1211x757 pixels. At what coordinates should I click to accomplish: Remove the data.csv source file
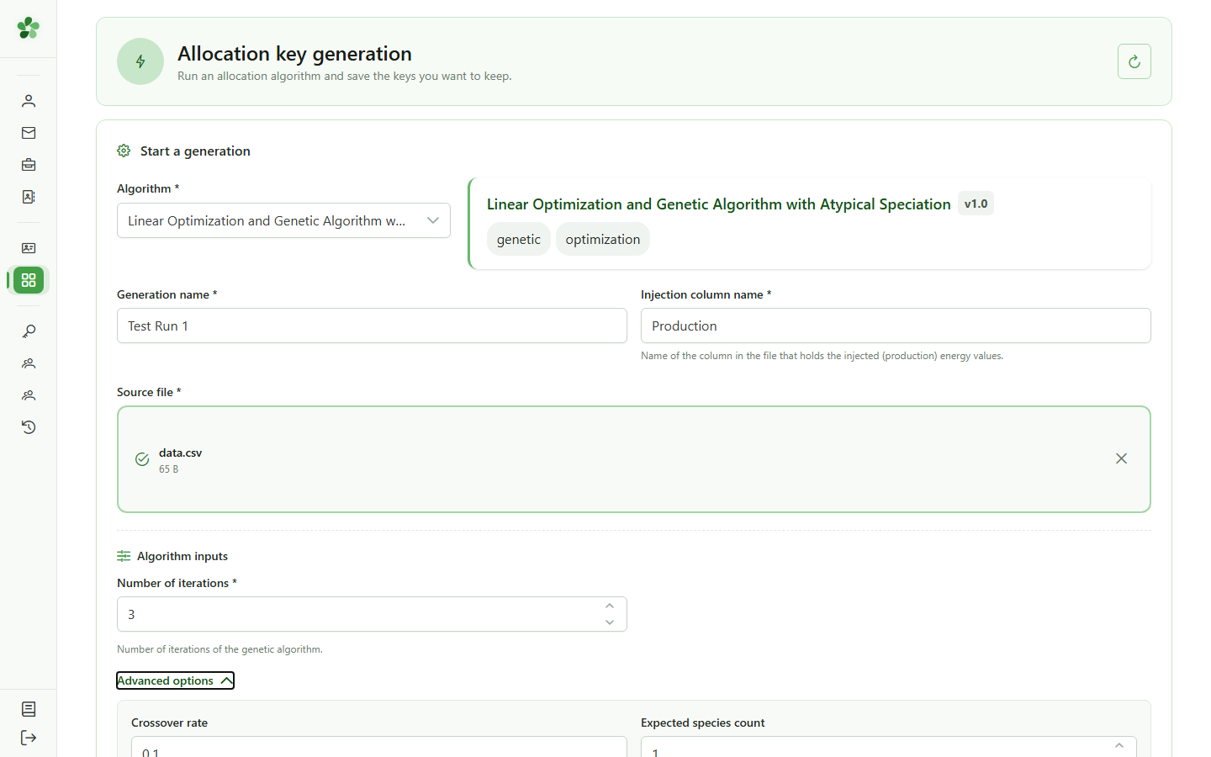(1121, 458)
